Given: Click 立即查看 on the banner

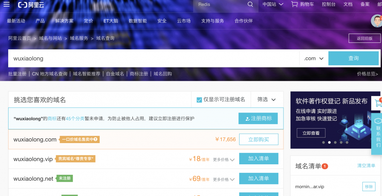Looking at the screenshot, I should coord(311,133).
